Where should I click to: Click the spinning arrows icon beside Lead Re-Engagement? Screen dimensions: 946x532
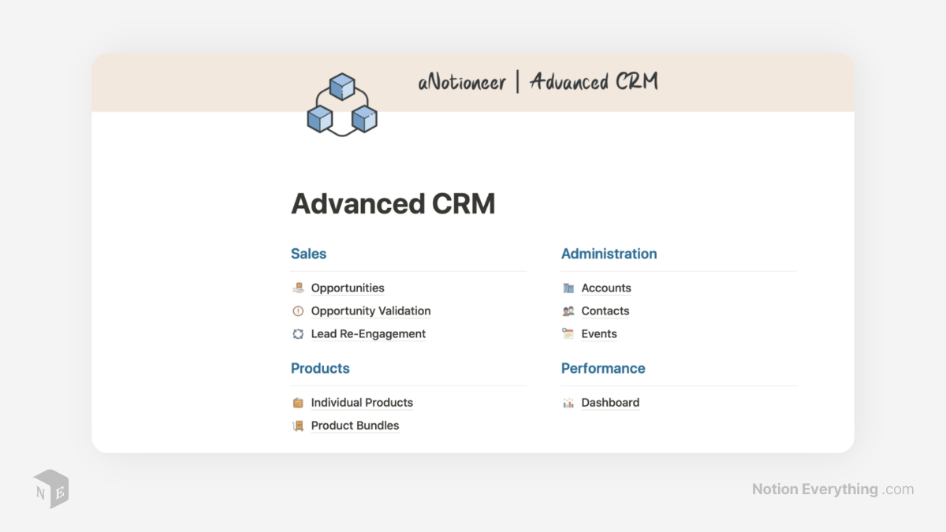tap(298, 333)
